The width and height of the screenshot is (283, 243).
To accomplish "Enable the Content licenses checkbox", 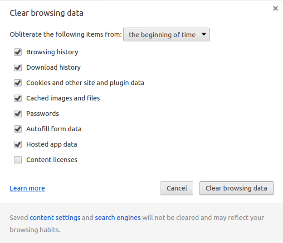I will (x=18, y=160).
